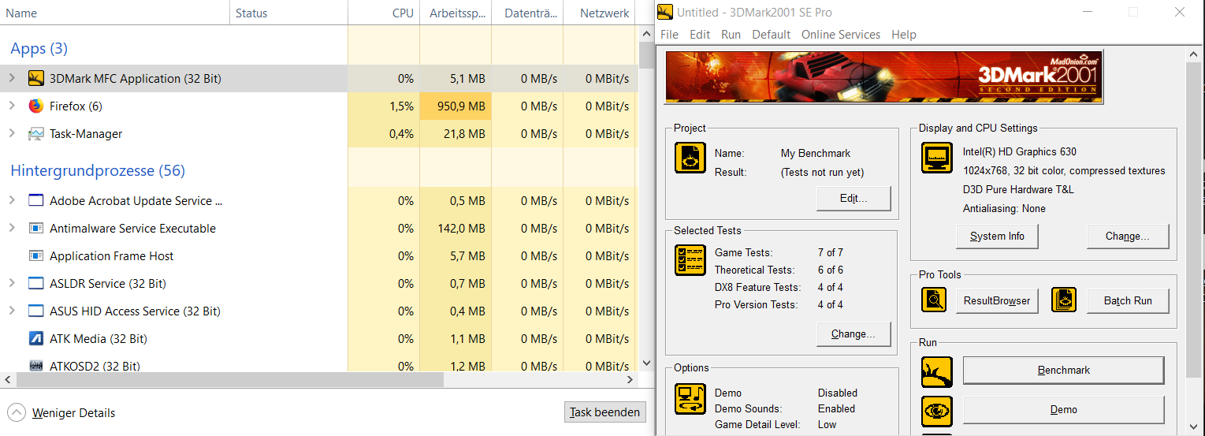Expand the 3DMark MFC Application row
The image size is (1205, 436).
12,78
